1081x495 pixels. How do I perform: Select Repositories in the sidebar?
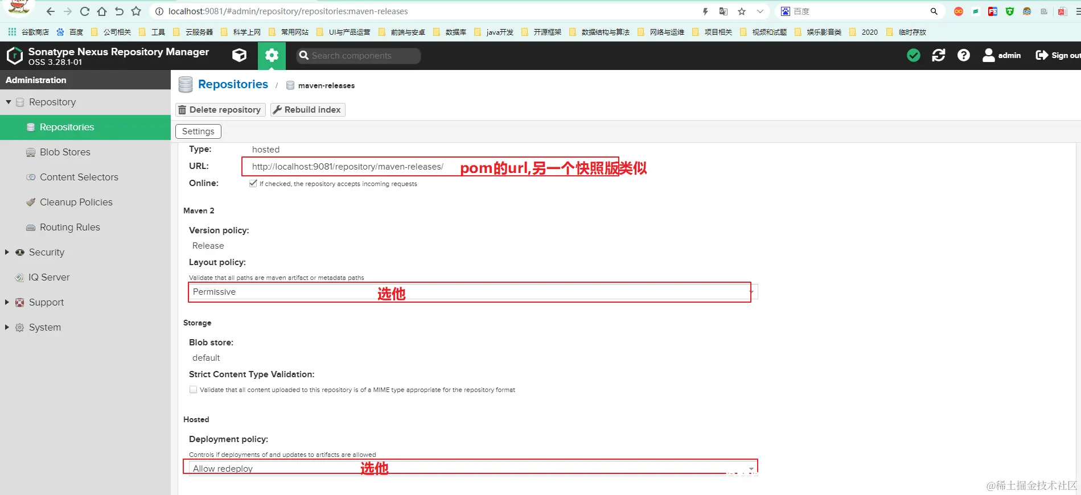85,127
